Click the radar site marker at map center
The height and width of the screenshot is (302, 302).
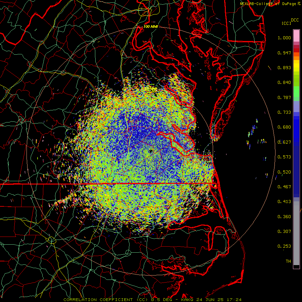[x=151, y=151]
